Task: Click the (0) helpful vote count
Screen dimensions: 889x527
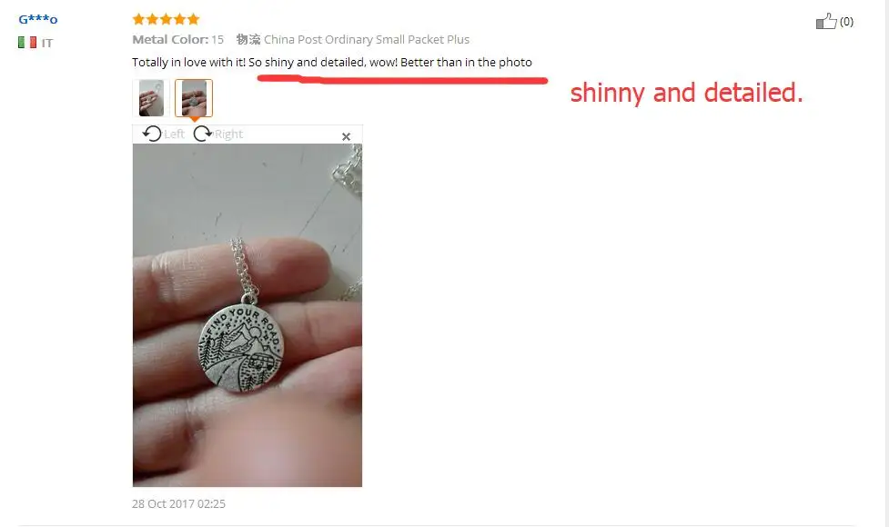Action: (x=846, y=22)
